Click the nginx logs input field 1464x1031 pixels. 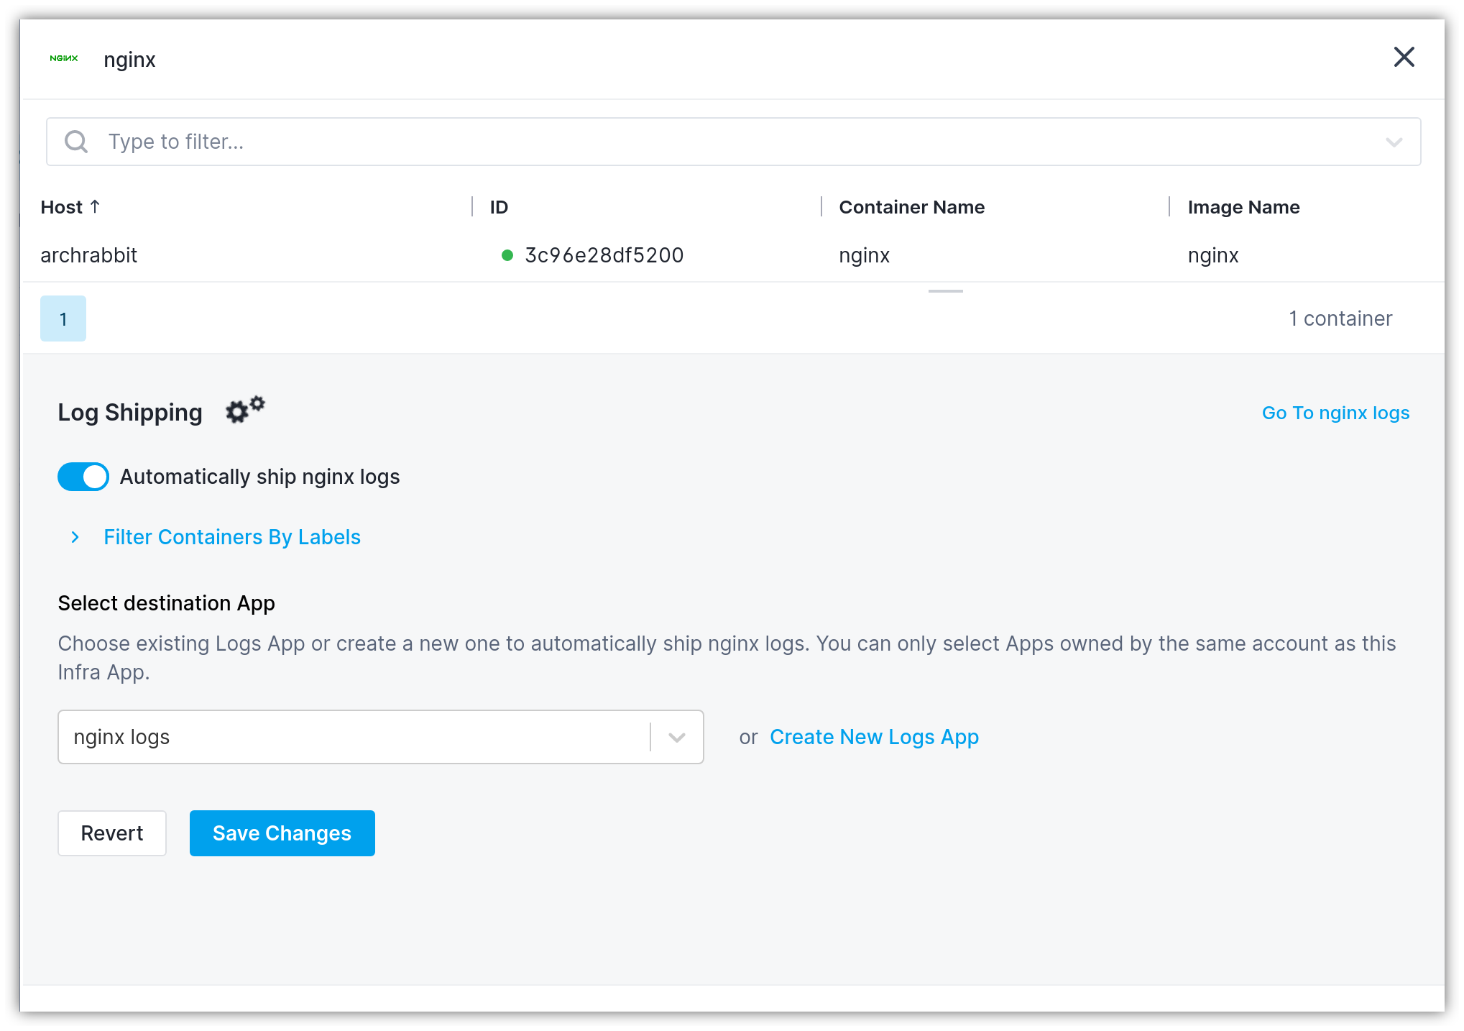pyautogui.click(x=380, y=736)
